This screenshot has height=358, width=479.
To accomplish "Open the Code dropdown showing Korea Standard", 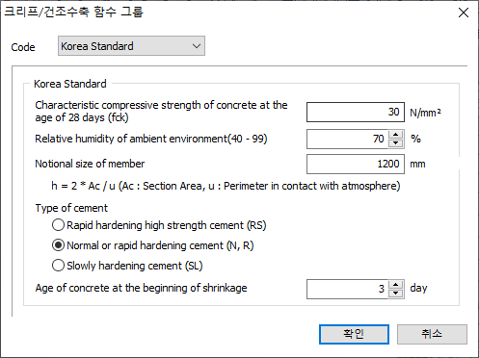I will 131,46.
